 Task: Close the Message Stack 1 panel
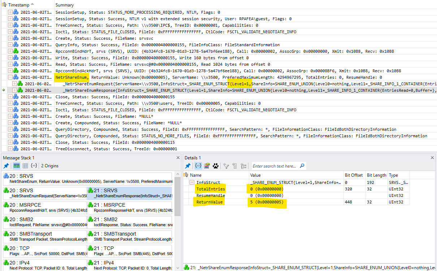[x=178, y=158]
